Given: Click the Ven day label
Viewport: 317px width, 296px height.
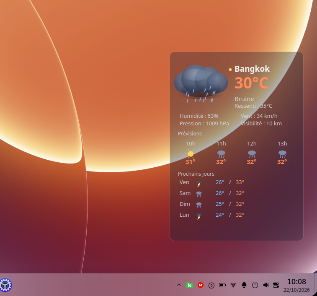Looking at the screenshot, I should 184,182.
